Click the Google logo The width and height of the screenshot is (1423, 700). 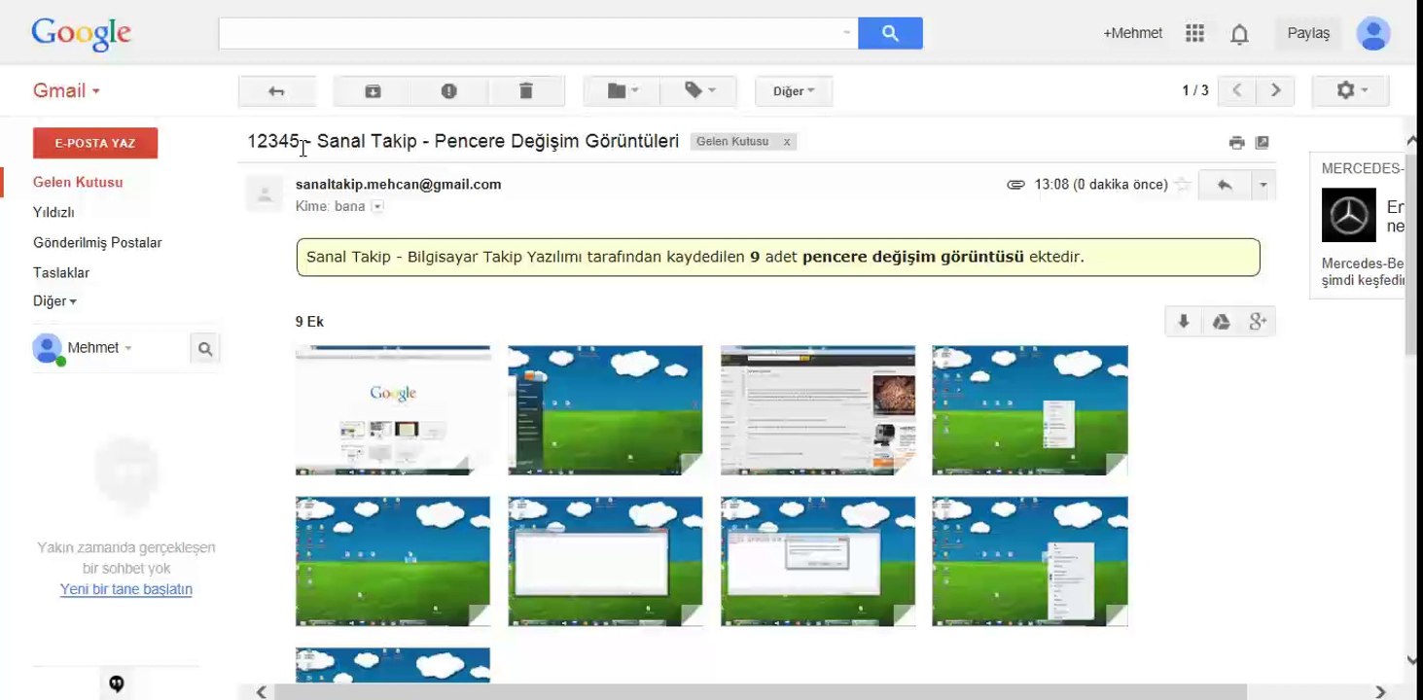[81, 34]
